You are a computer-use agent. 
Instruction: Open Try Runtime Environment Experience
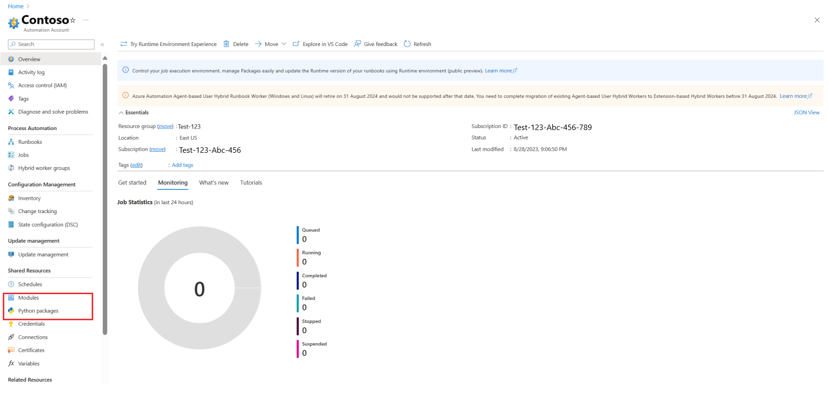(x=168, y=44)
